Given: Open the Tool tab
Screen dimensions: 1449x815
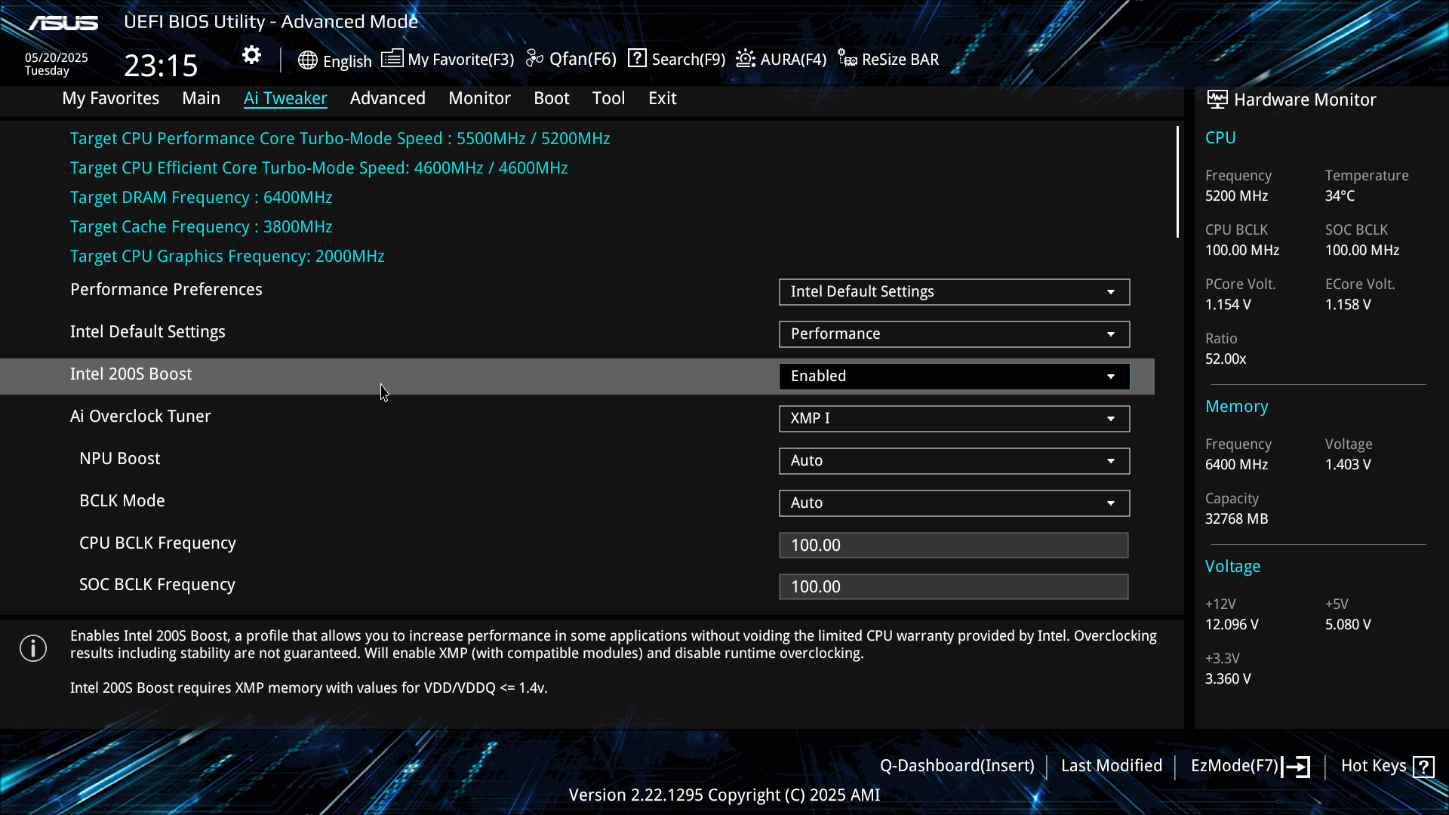Looking at the screenshot, I should (608, 98).
